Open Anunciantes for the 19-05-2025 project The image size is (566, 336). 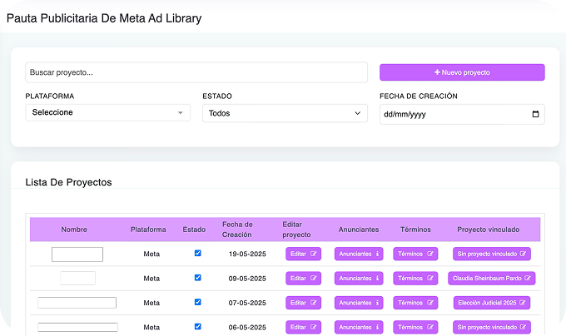pyautogui.click(x=359, y=254)
